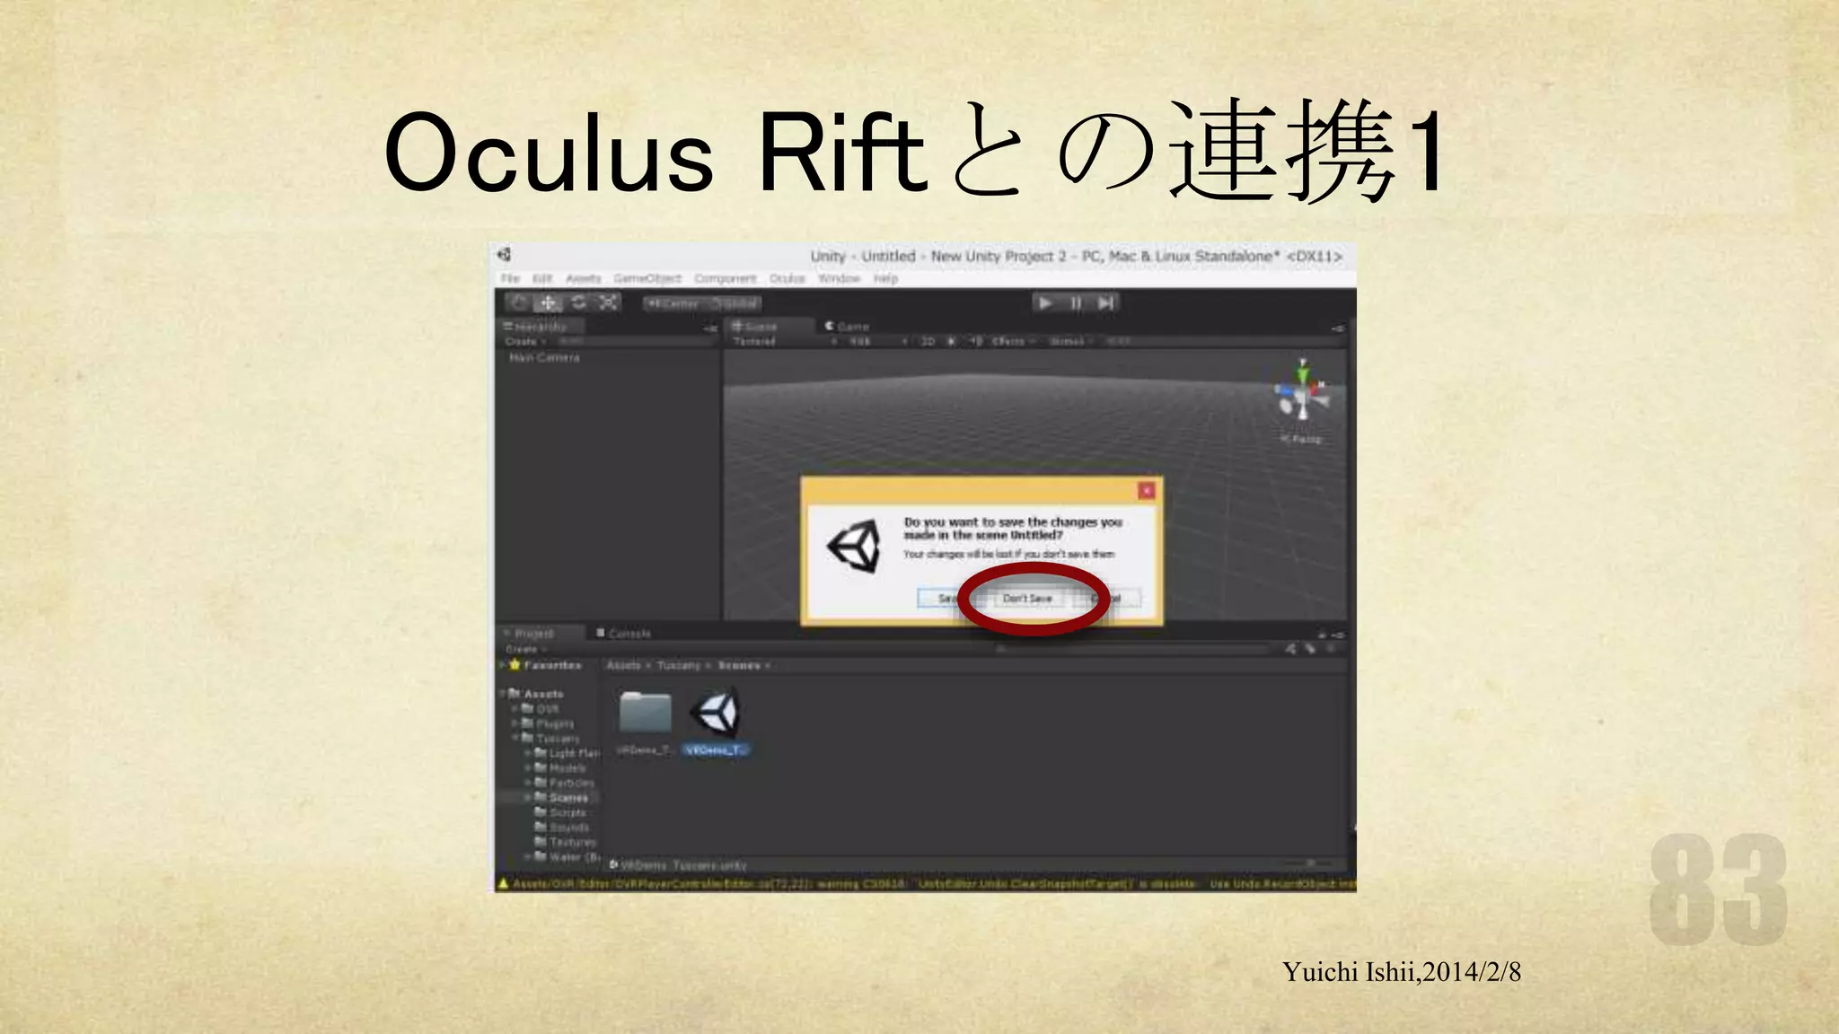Open the RGB render mode dropdown
1839x1034 pixels.
(876, 342)
